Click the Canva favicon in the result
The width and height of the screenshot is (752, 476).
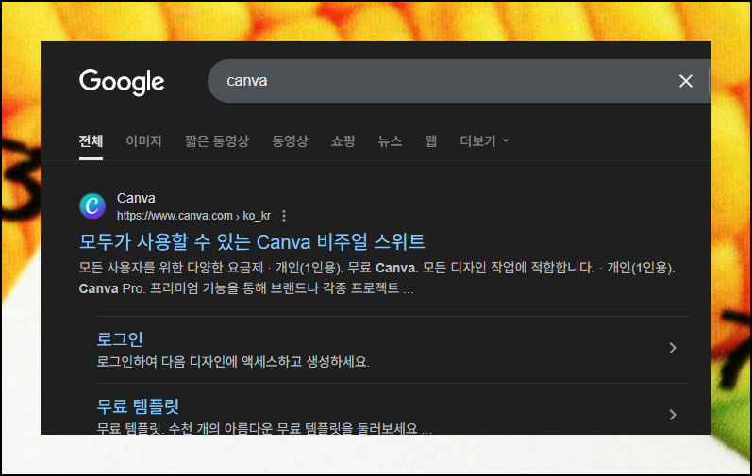pos(92,205)
